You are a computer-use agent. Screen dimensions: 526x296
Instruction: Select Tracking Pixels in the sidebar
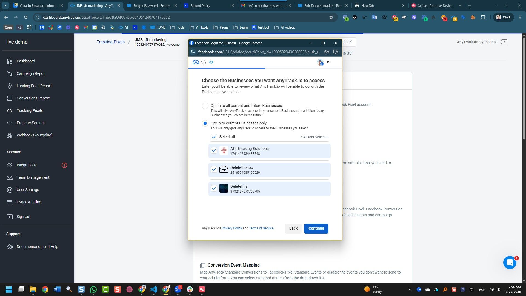pos(29,110)
